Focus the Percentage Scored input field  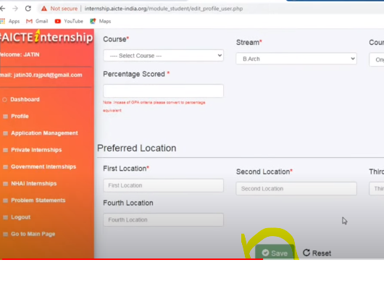click(x=163, y=91)
